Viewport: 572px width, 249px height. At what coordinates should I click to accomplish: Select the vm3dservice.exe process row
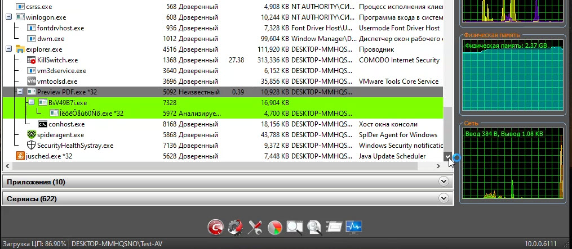223,71
